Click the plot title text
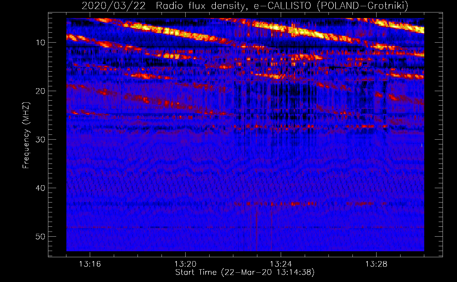 (245, 6)
